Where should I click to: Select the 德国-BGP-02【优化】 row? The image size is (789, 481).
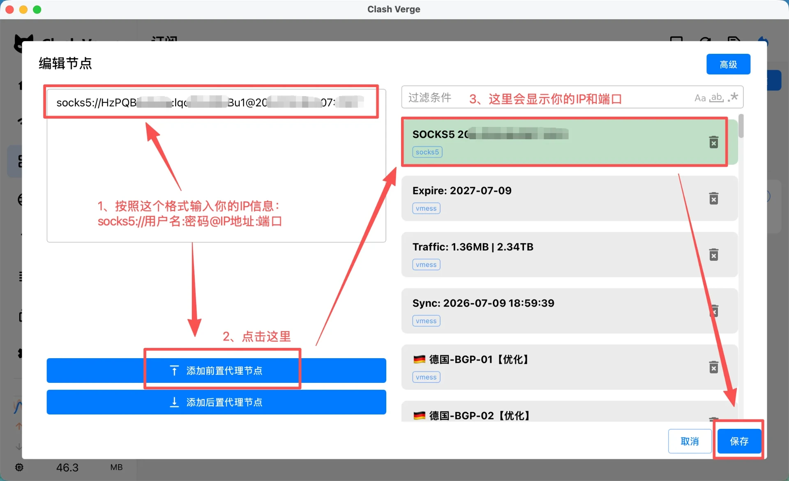570,412
